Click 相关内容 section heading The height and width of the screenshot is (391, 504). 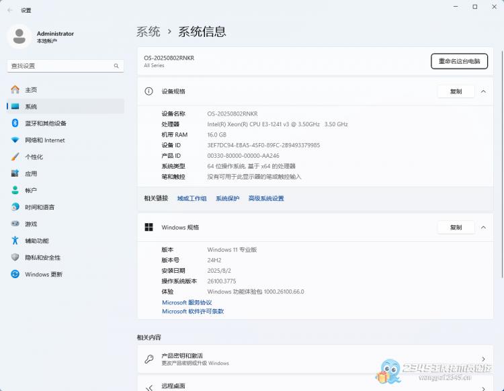149,337
